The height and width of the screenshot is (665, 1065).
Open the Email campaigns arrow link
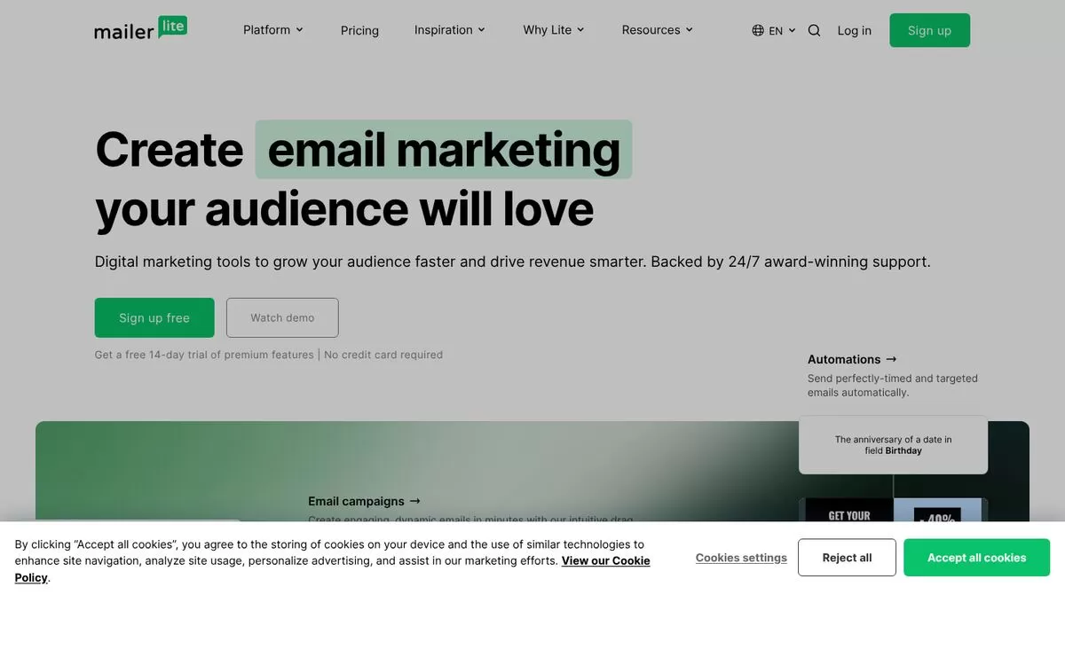tap(364, 501)
